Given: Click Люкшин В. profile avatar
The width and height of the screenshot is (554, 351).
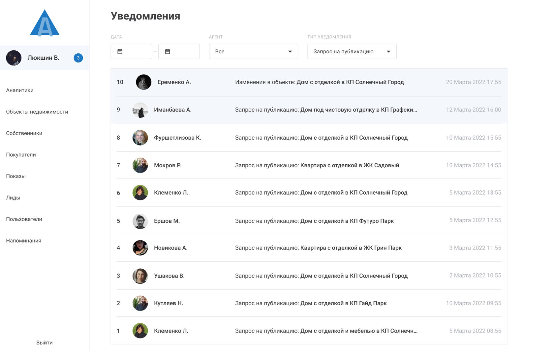Looking at the screenshot, I should [14, 58].
